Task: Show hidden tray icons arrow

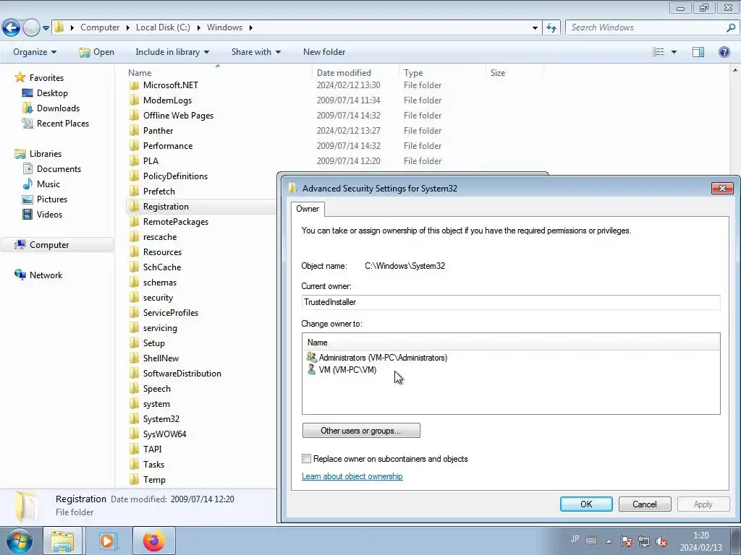Action: tap(609, 541)
